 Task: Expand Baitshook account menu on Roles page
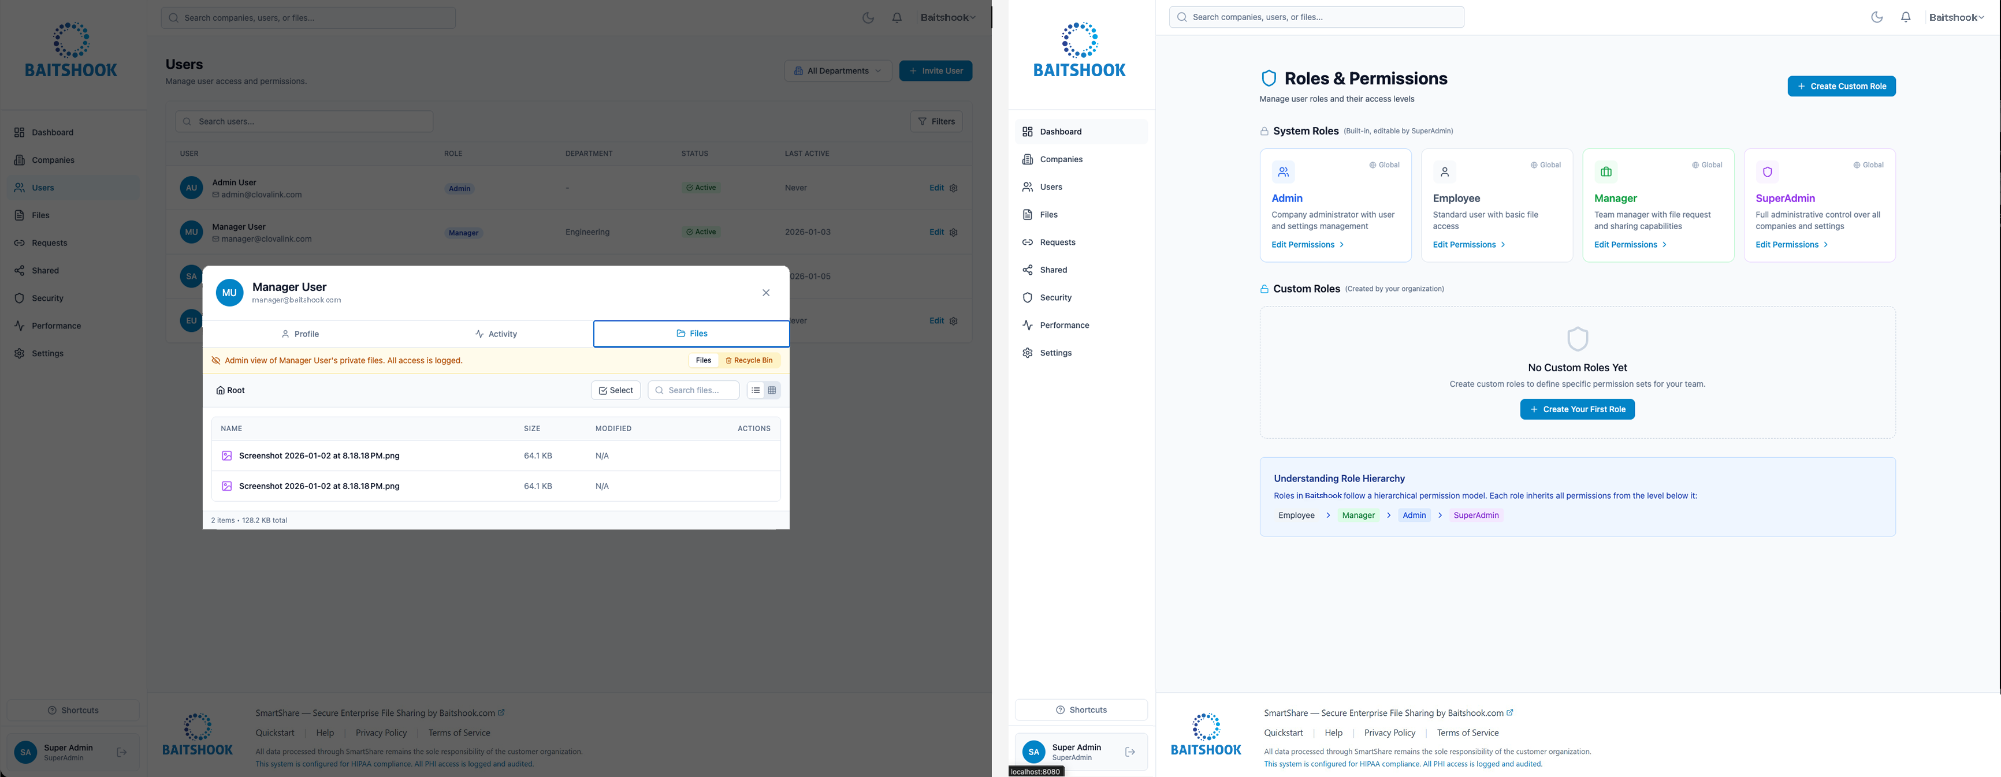1956,17
